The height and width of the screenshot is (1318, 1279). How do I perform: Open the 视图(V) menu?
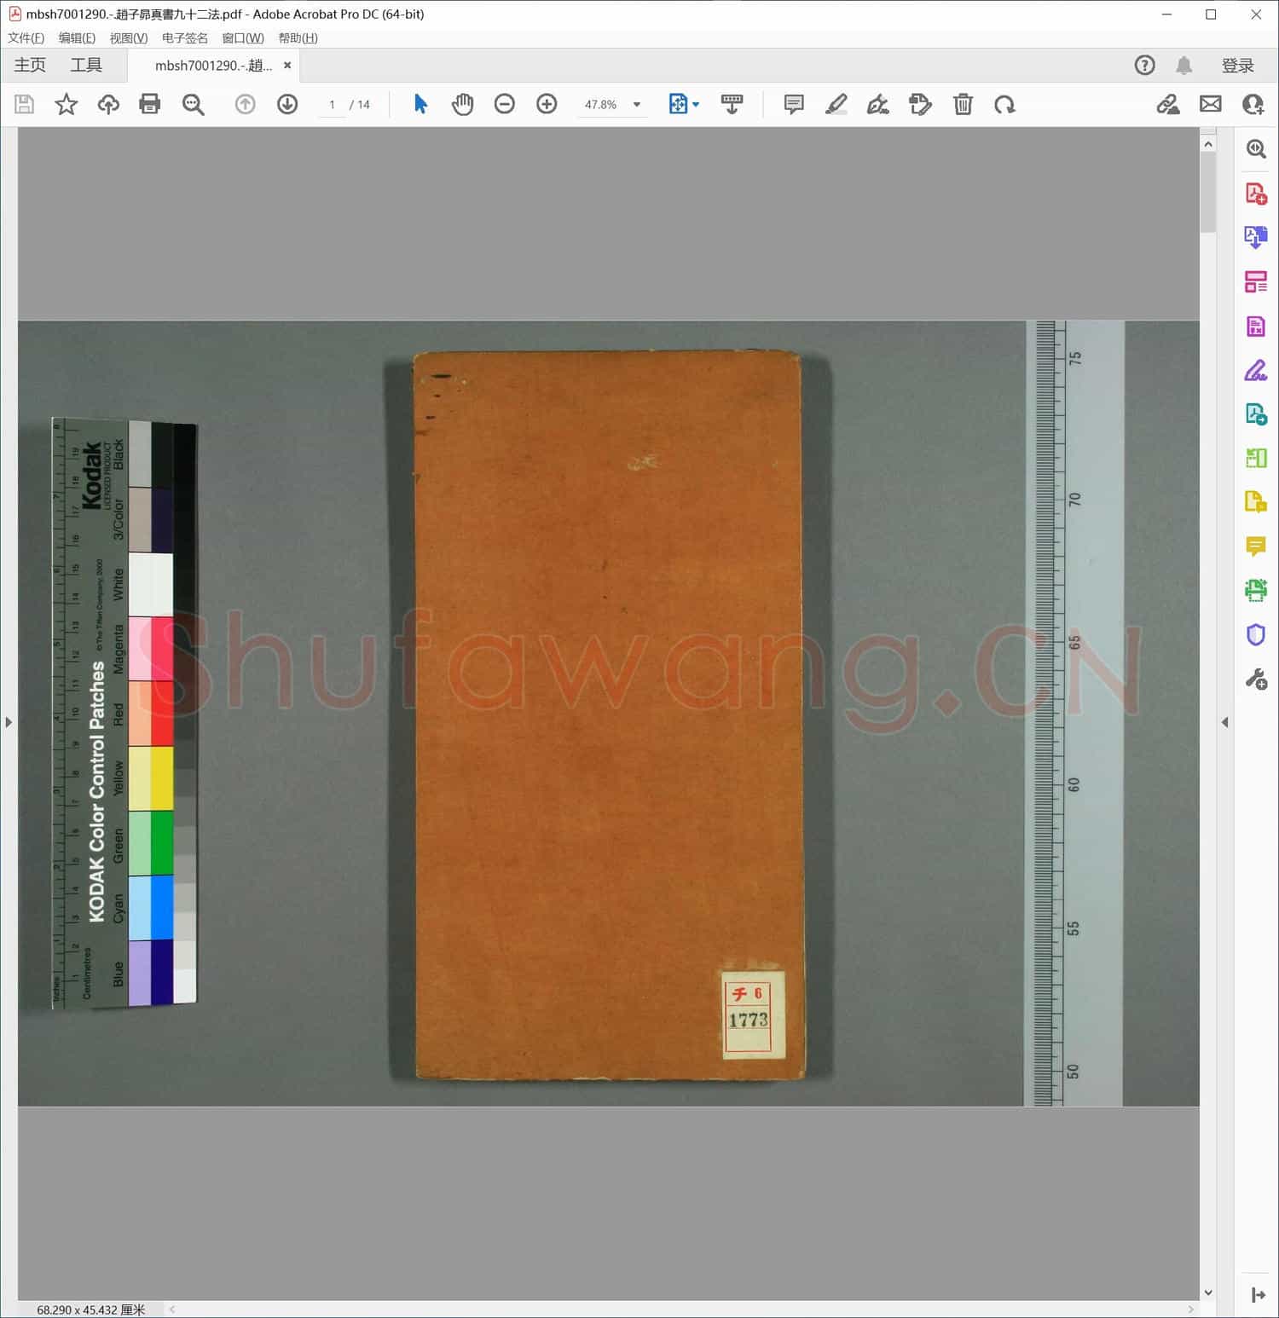(x=128, y=38)
